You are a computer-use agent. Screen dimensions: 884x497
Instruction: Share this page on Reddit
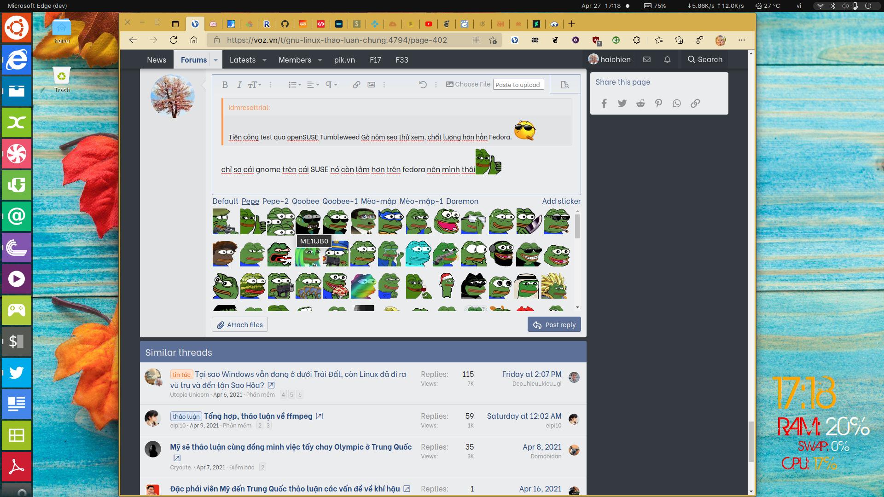(x=640, y=104)
